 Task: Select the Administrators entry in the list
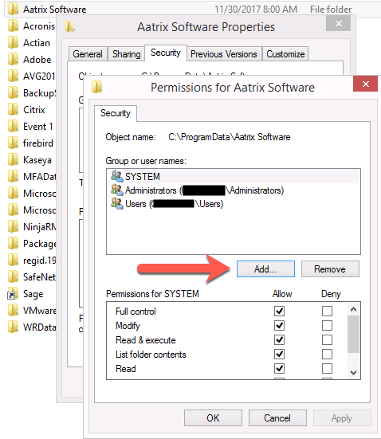[234, 190]
